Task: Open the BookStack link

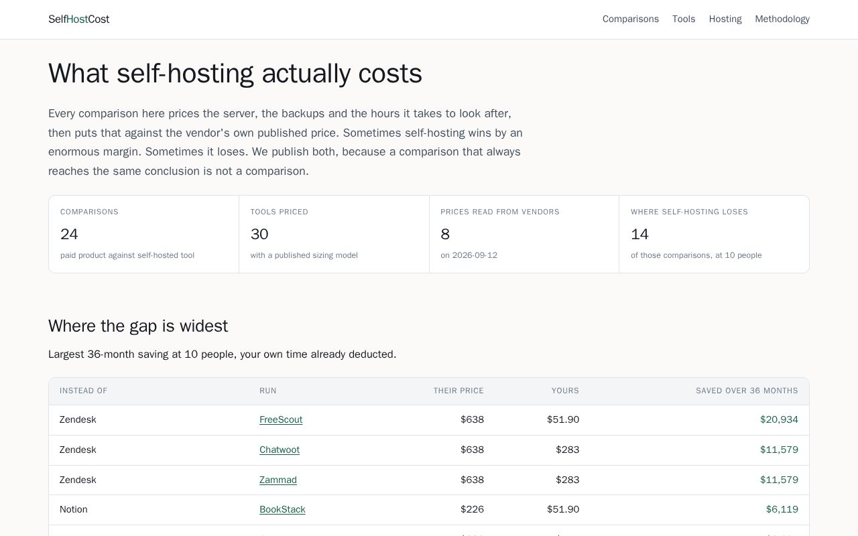Action: [282, 509]
